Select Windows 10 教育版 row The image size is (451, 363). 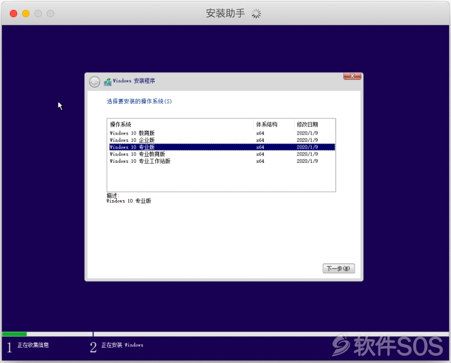coord(222,133)
